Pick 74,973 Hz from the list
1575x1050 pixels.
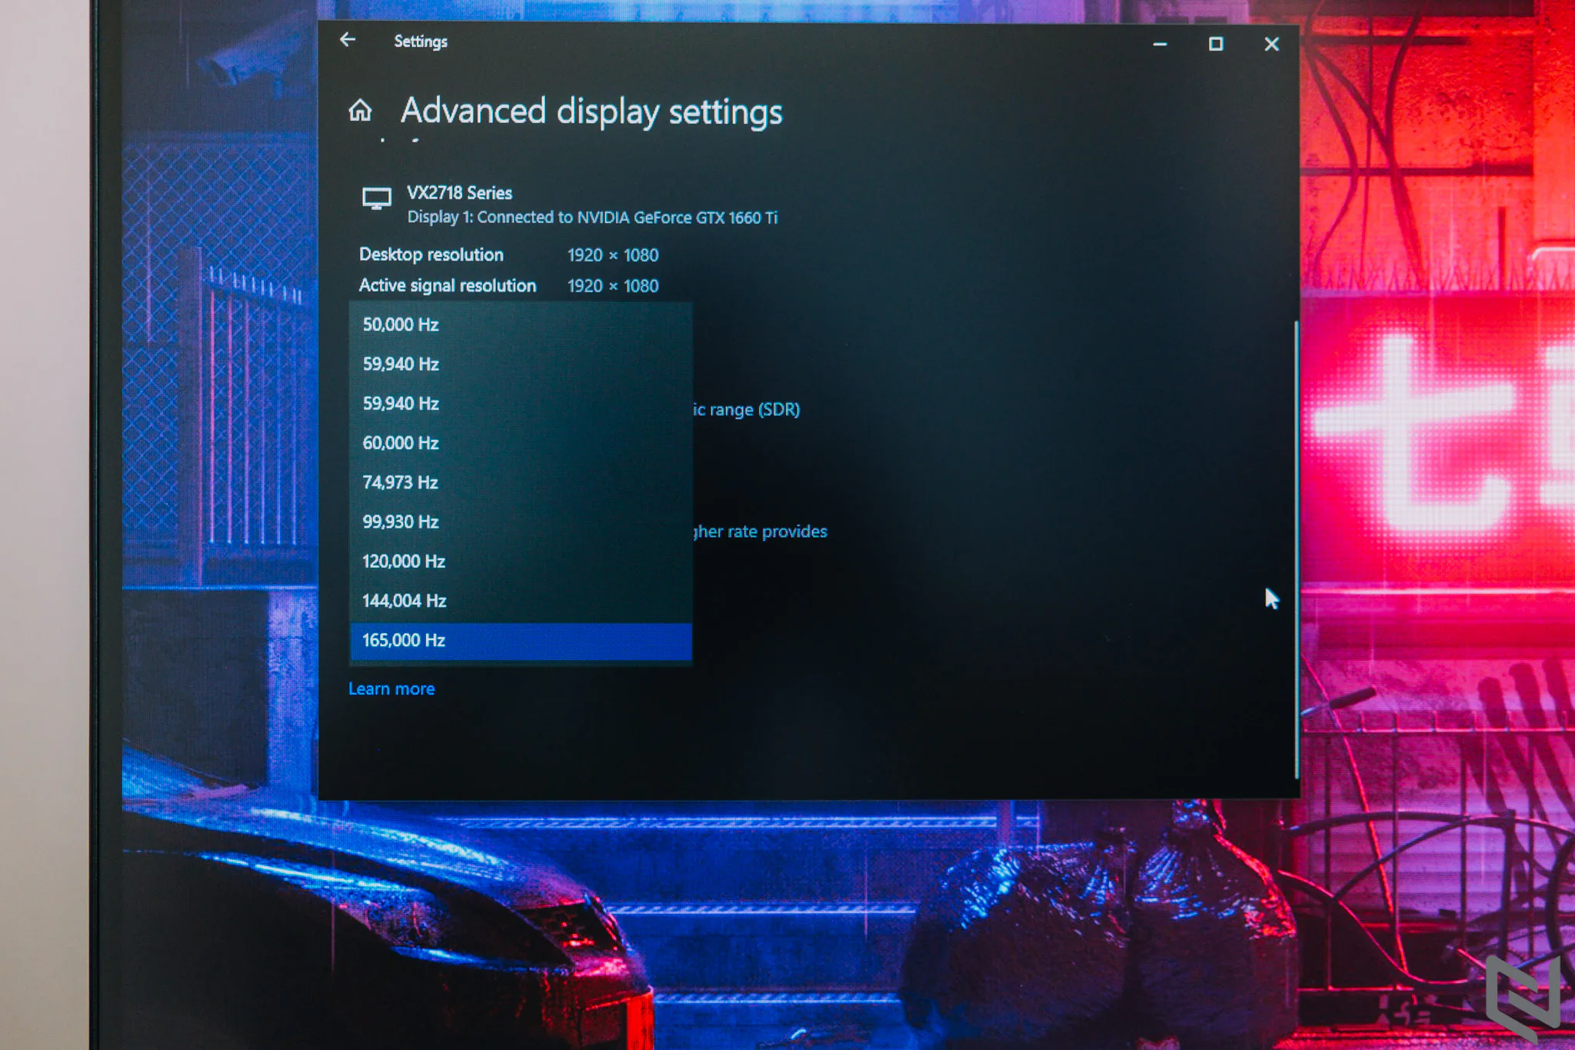click(521, 482)
